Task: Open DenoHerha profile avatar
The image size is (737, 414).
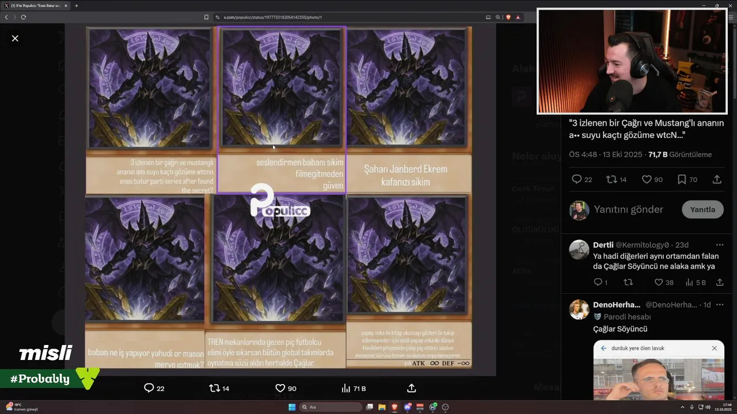Action: click(579, 309)
